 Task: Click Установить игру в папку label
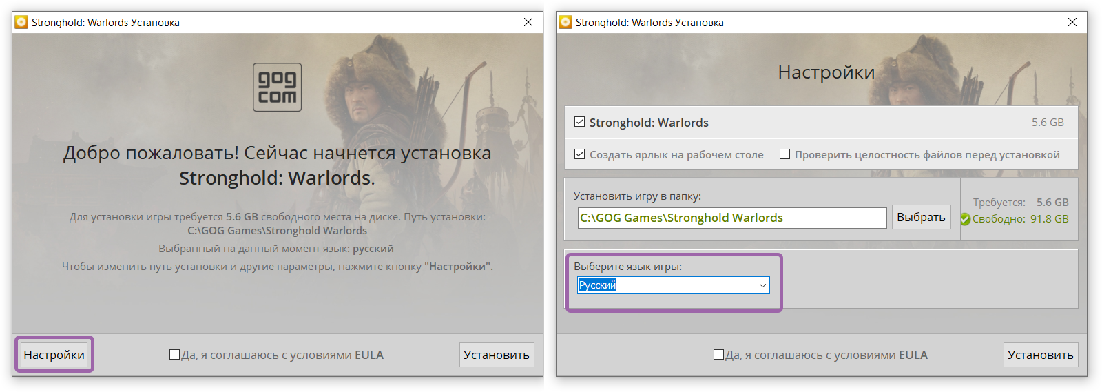[637, 196]
